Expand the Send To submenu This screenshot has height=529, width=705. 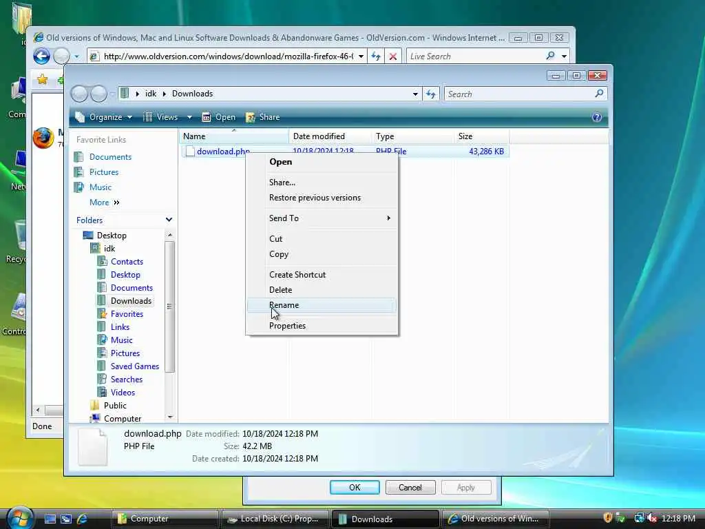coord(321,218)
